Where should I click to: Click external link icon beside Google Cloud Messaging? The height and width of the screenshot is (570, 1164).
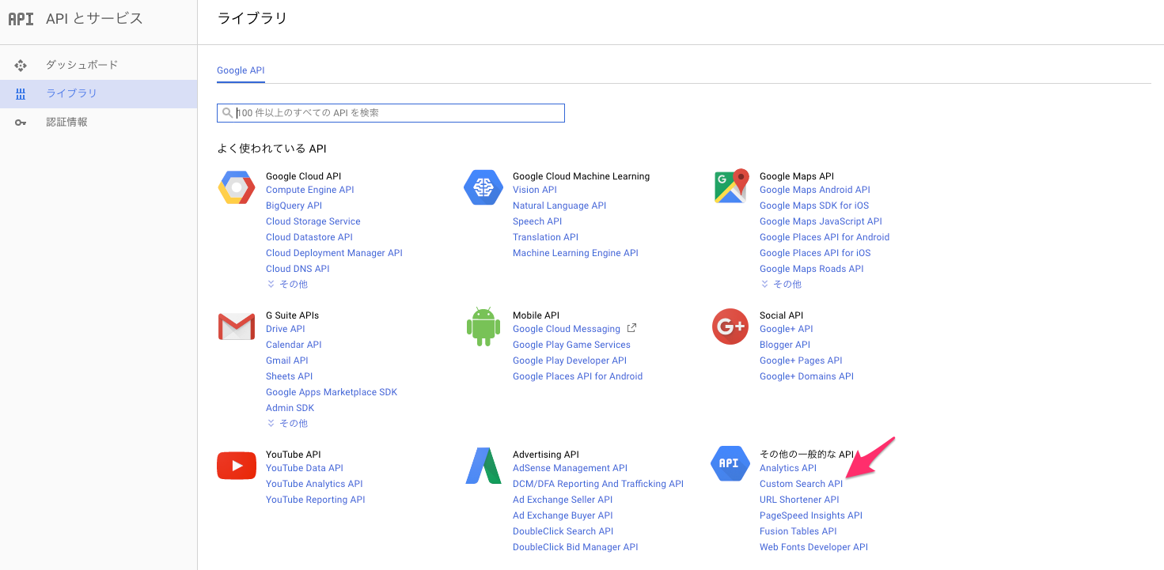tap(631, 328)
